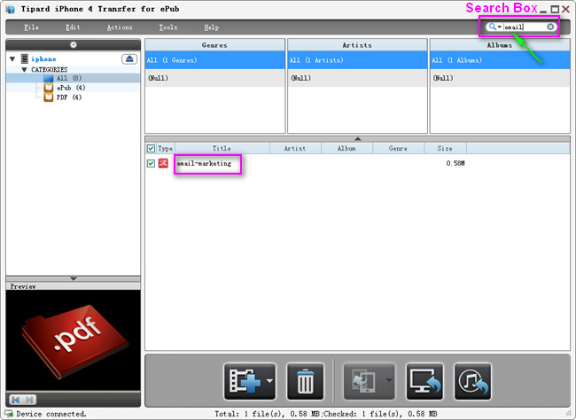This screenshot has height=420, width=576.
Task: Select the ePub (4) category
Action: point(73,88)
